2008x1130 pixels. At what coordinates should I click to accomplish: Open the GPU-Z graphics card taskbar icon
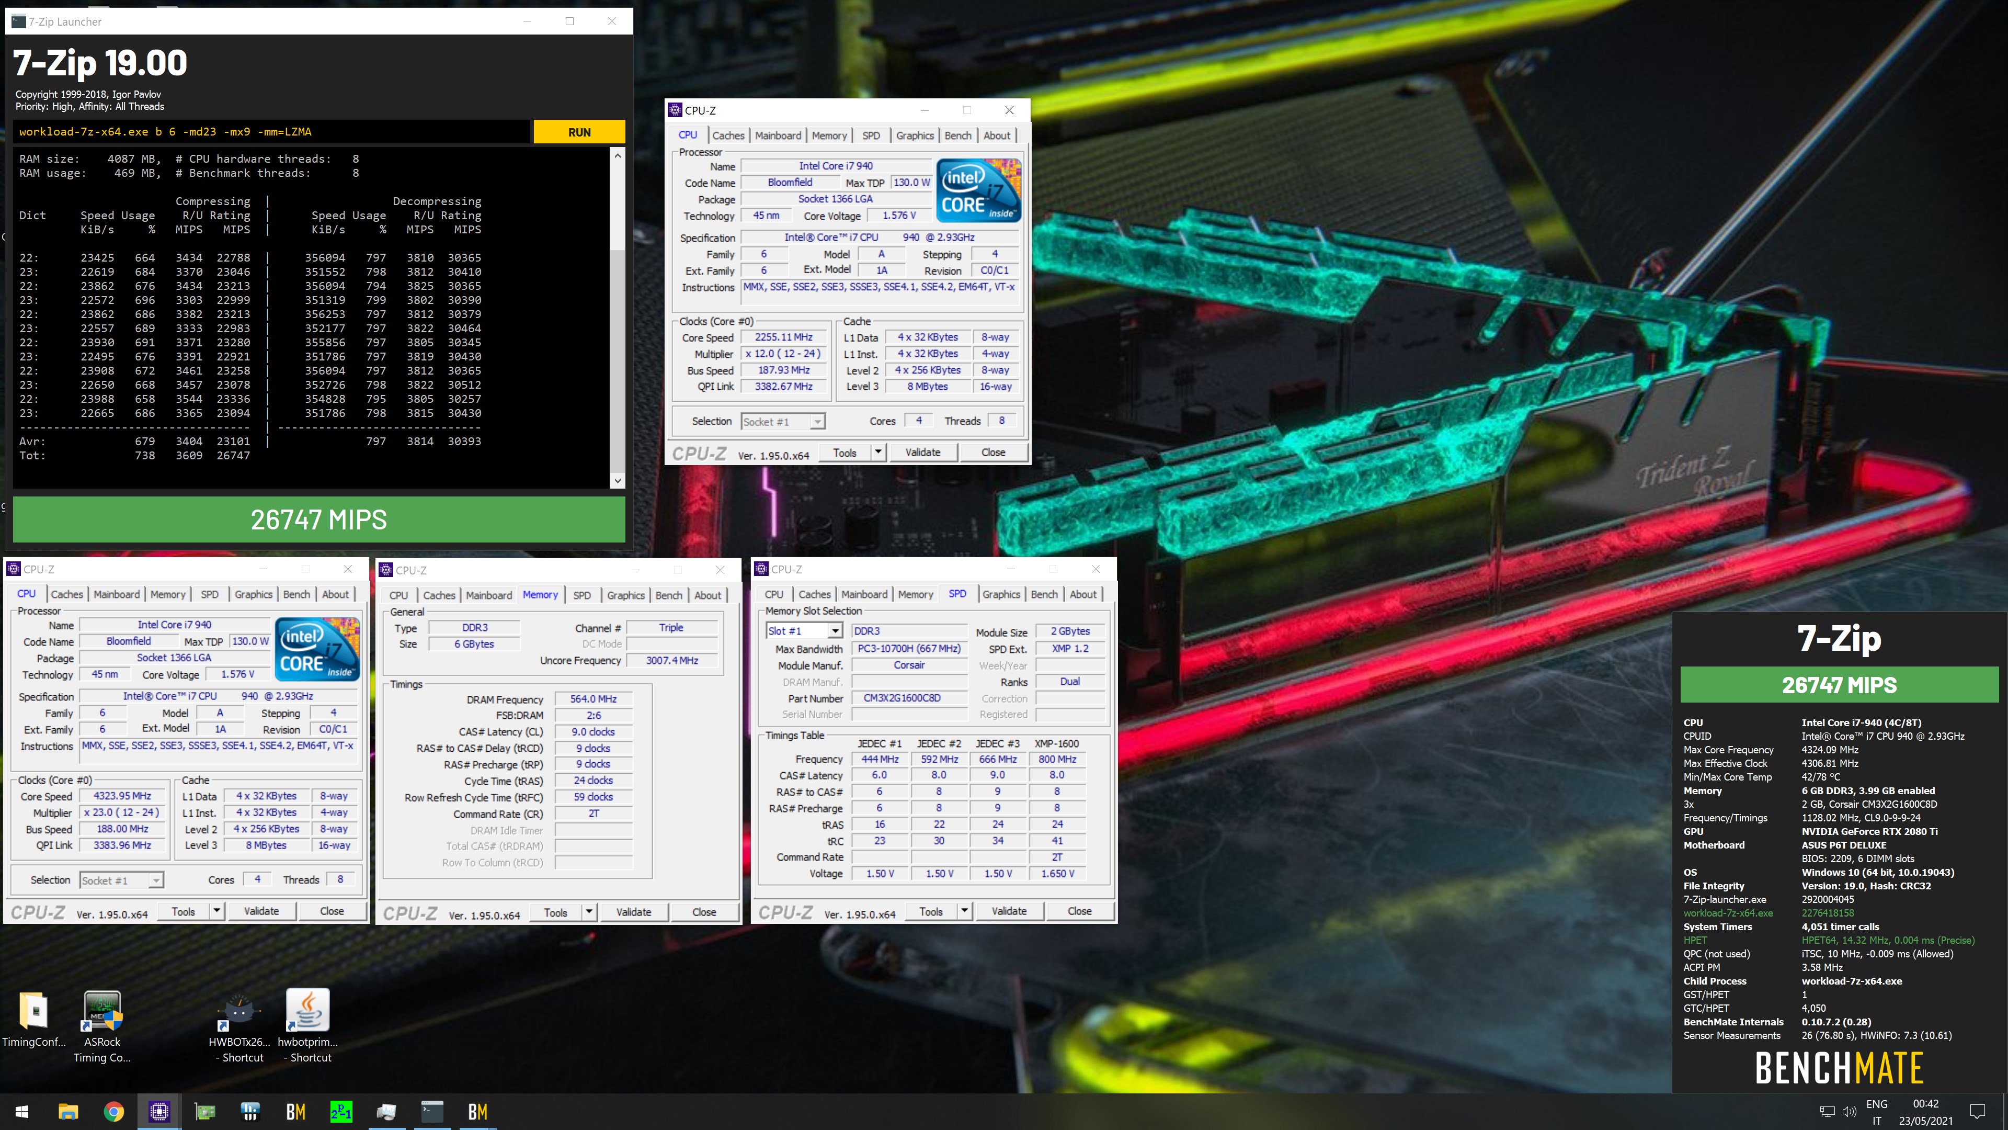[205, 1111]
